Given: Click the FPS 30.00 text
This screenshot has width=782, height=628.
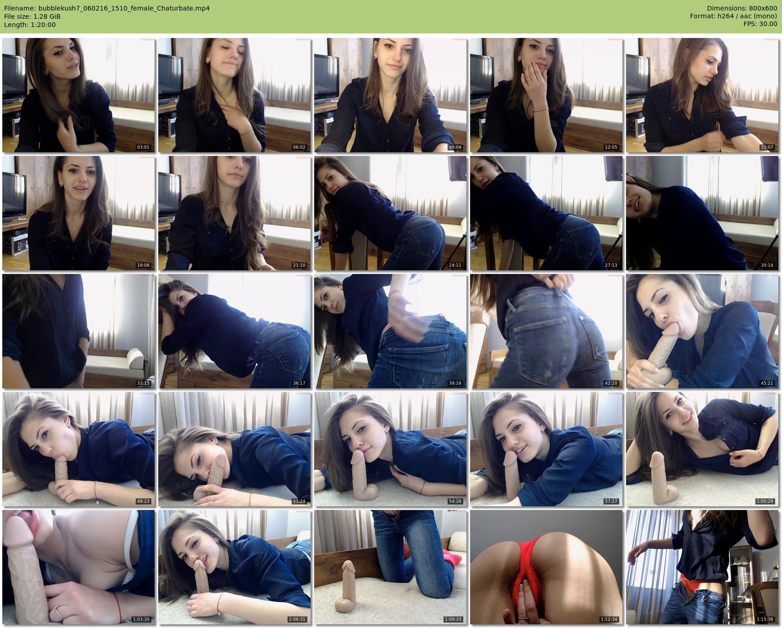Looking at the screenshot, I should [x=760, y=24].
